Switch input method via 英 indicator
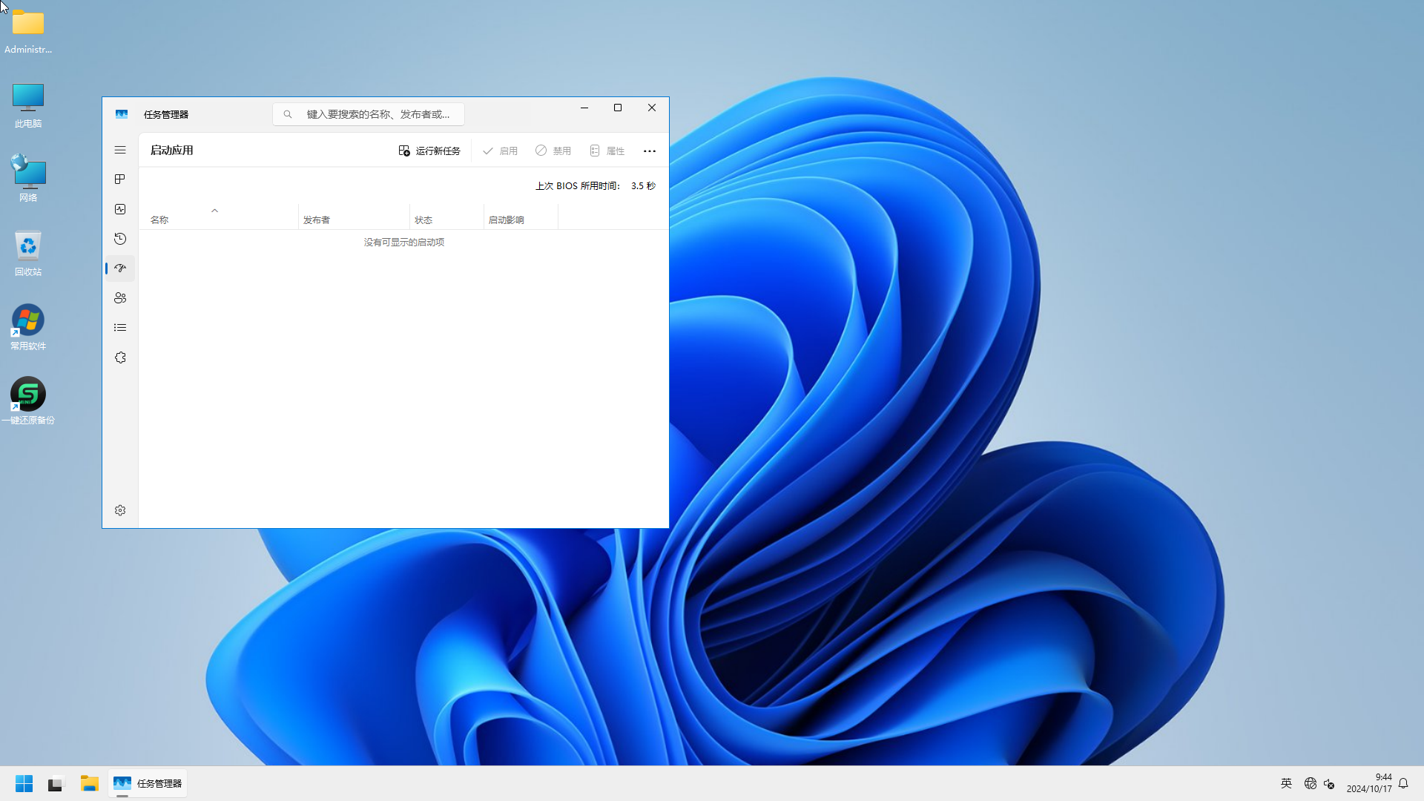 (1286, 783)
